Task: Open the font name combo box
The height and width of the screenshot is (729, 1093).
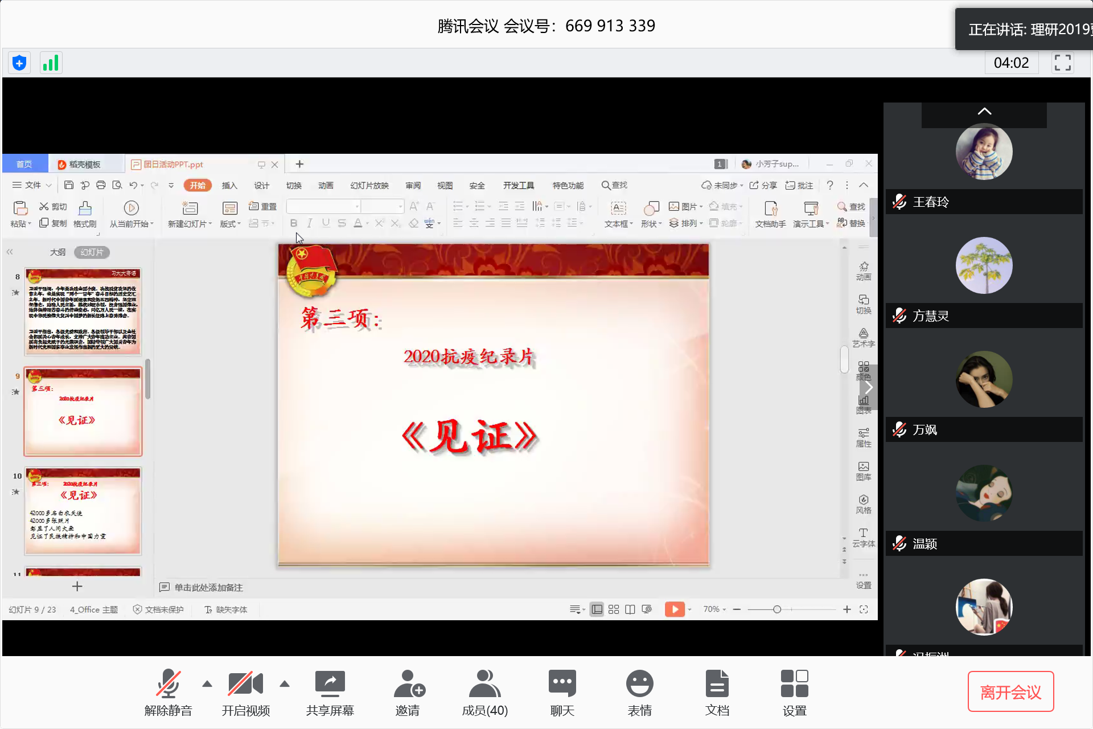Action: (323, 206)
